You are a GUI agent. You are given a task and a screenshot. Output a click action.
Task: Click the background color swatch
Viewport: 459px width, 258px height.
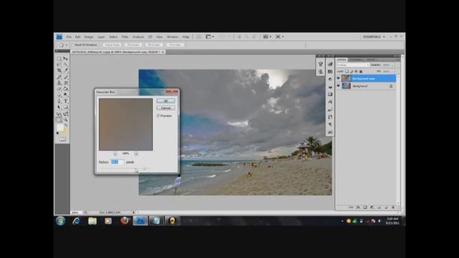[x=65, y=132]
